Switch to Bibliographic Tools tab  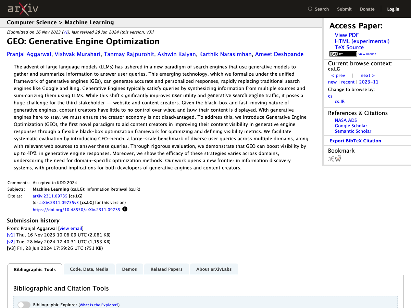coord(35,269)
